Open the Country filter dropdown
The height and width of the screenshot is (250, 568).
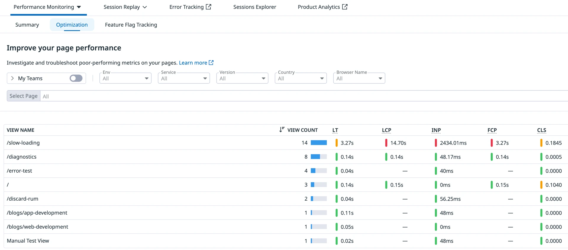301,78
